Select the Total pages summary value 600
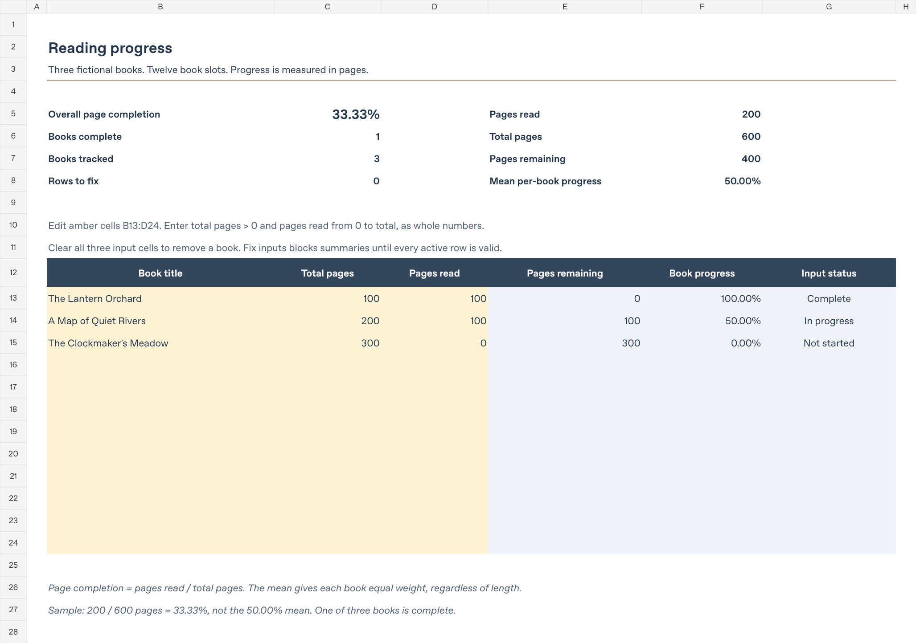The width and height of the screenshot is (916, 643). pyautogui.click(x=751, y=137)
